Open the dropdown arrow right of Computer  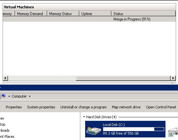pyautogui.click(x=30, y=96)
